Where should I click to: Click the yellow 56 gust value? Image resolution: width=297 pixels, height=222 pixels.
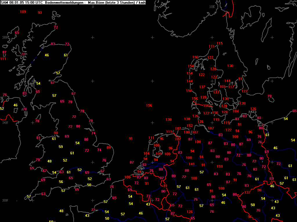point(61,182)
